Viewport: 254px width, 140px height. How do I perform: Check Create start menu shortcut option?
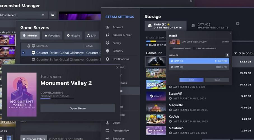tap(194, 48)
